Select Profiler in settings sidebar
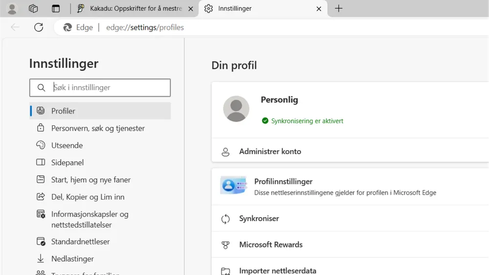 [63, 111]
